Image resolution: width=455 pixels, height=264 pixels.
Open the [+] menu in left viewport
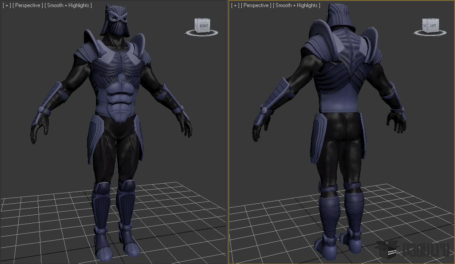[x=7, y=5]
